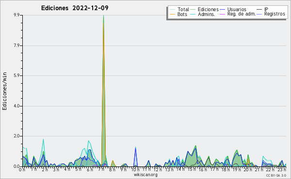Click the '7 h' x-axis label

pos(101,170)
